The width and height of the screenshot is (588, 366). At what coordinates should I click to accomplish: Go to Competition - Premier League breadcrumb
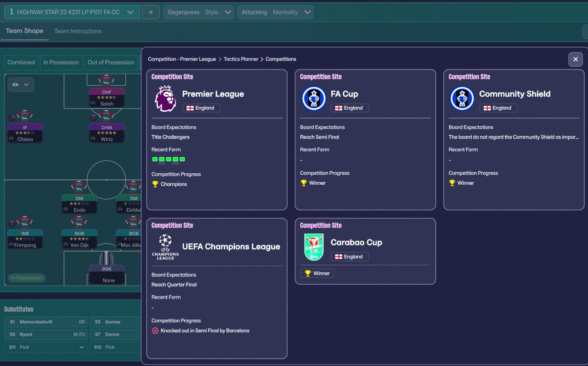tap(182, 59)
